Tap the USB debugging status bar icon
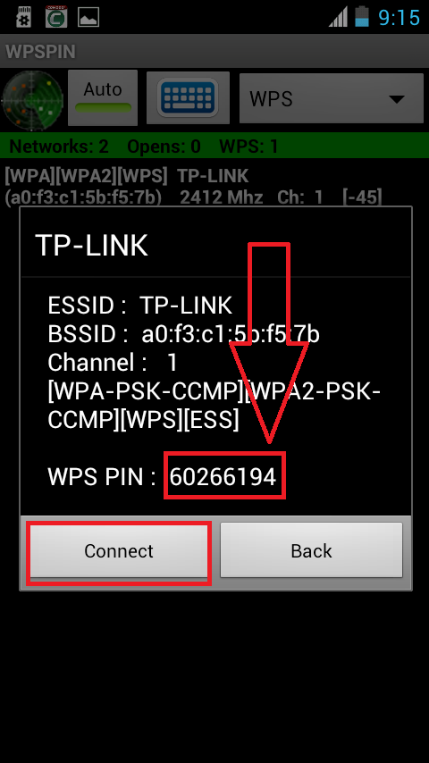The image size is (429, 763). [x=24, y=18]
